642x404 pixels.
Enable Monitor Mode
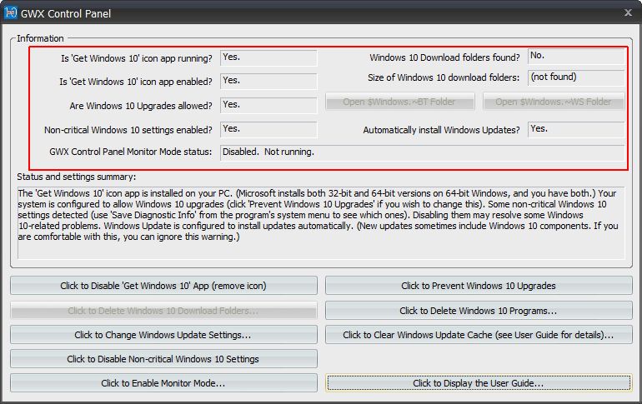point(163,383)
